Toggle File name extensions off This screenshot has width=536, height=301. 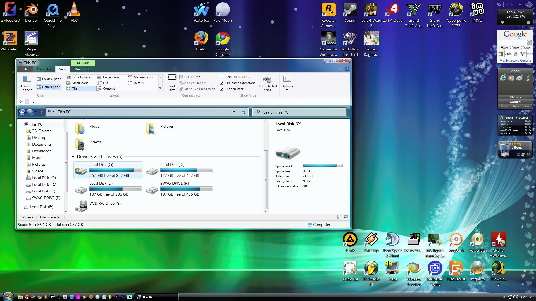pos(222,83)
